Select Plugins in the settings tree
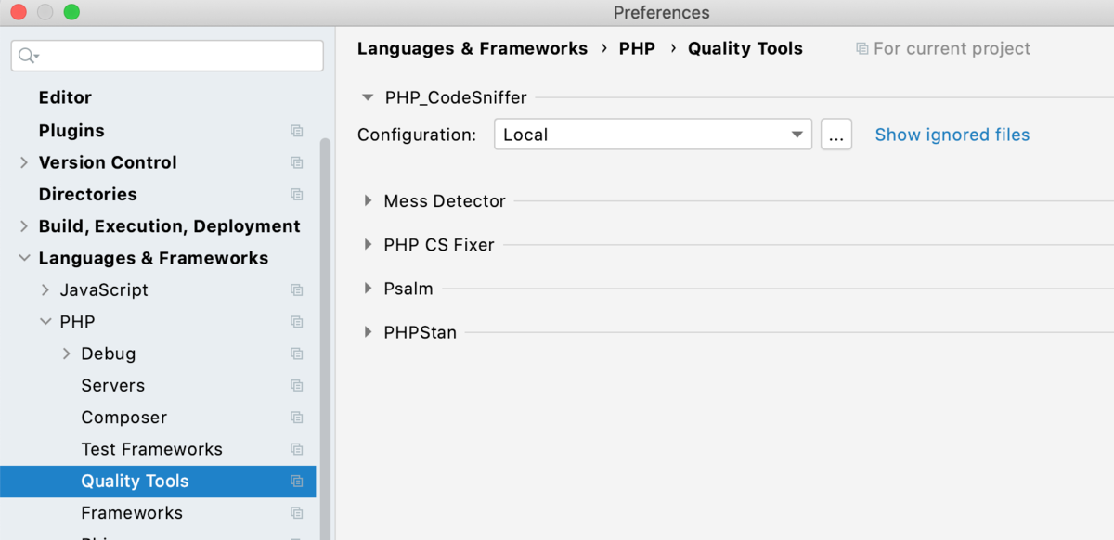The width and height of the screenshot is (1114, 540). point(71,131)
